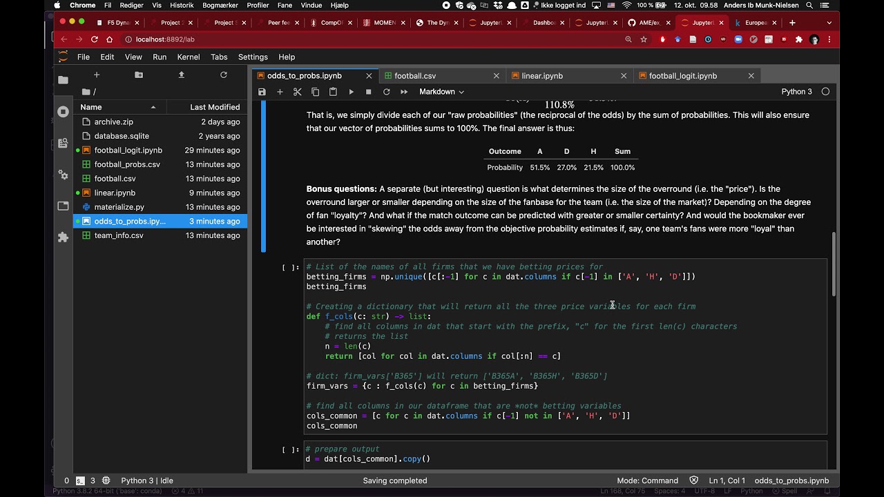The width and height of the screenshot is (884, 497).
Task: Save the notebook with the disk icon
Action: (x=262, y=92)
